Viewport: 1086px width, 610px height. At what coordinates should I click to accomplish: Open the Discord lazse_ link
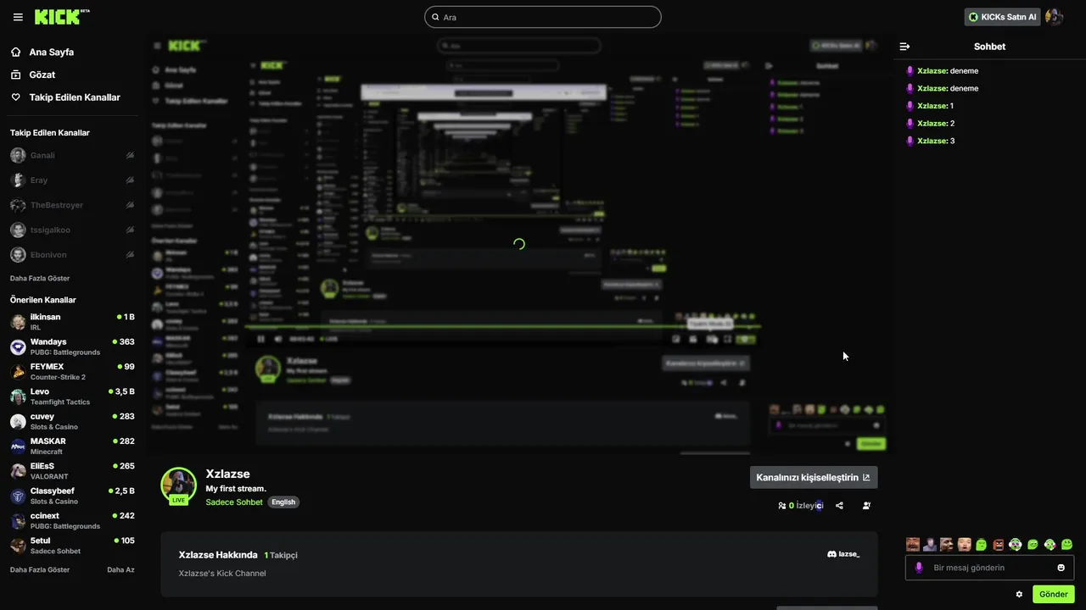click(843, 554)
